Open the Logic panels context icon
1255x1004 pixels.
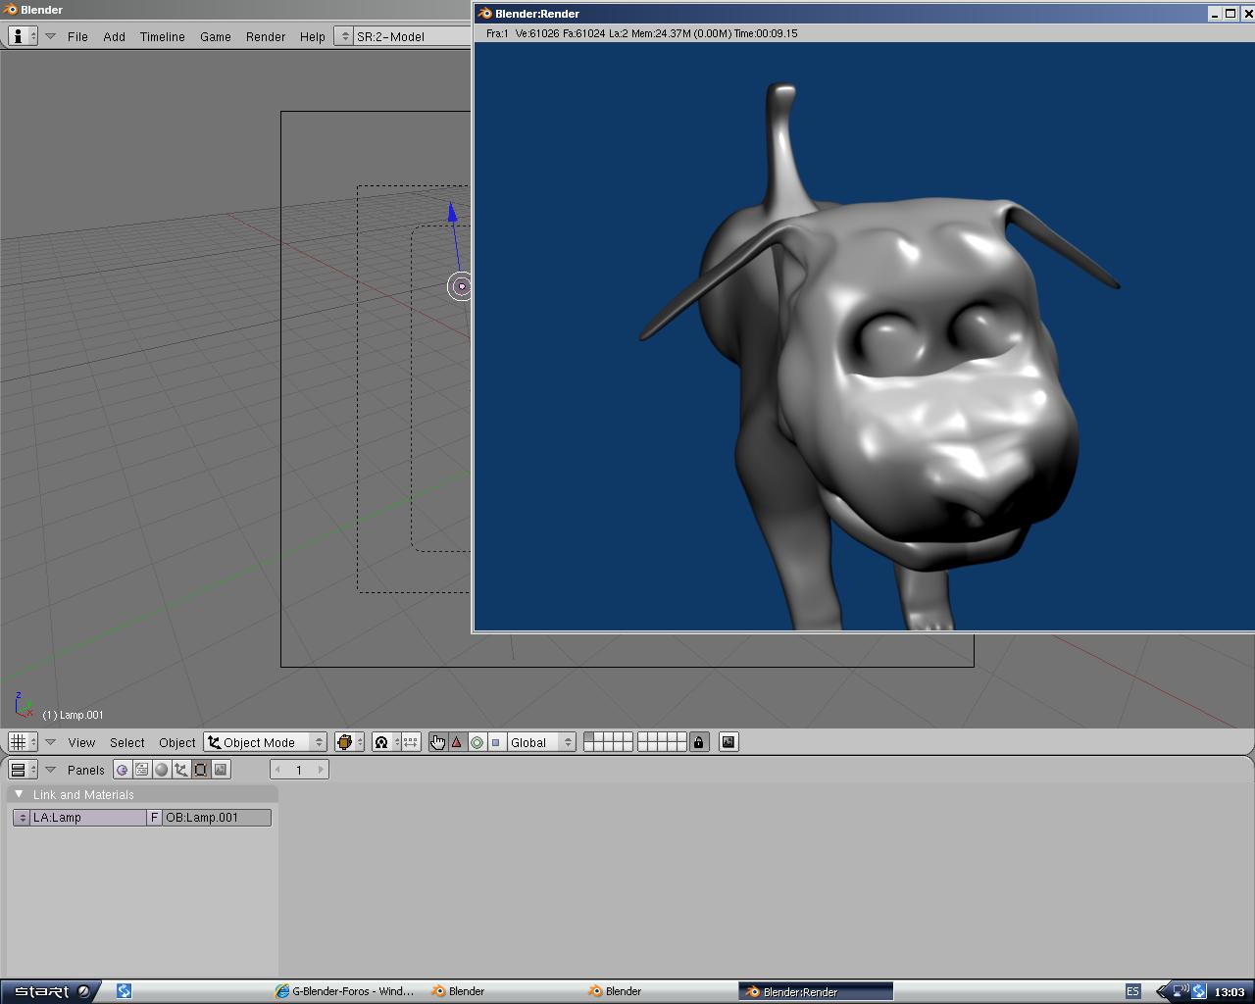point(122,770)
